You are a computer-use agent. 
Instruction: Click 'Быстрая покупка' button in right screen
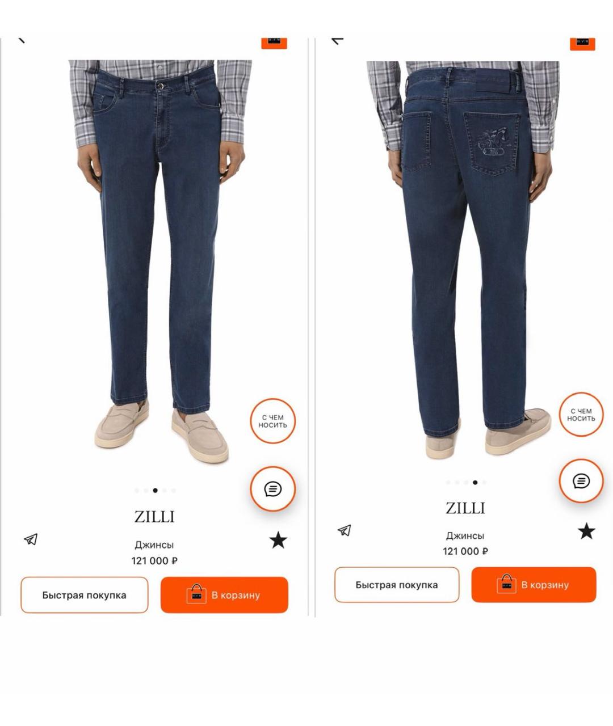coord(397,585)
